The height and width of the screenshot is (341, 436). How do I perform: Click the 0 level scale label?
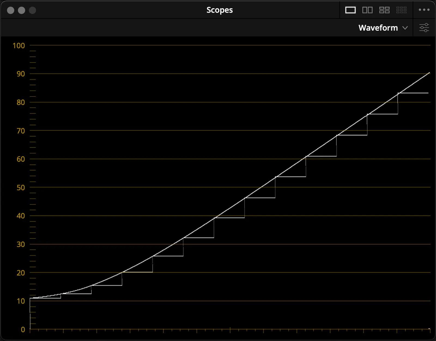[23, 330]
